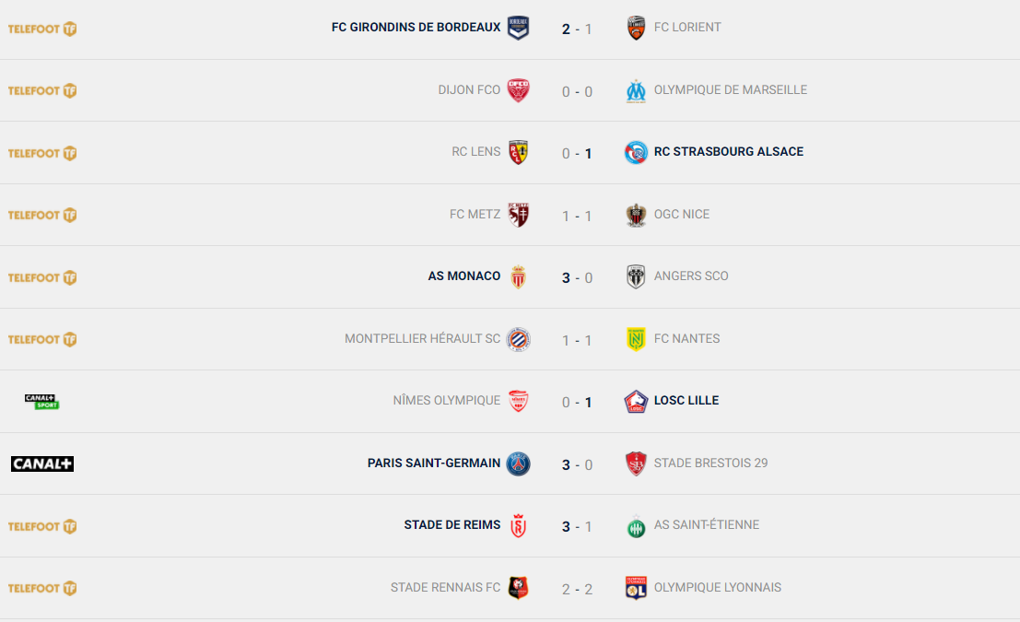Select the Paris Saint-Germain logo
The width and height of the screenshot is (1020, 622).
tap(518, 464)
